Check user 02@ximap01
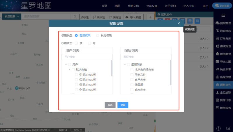 (77, 80)
